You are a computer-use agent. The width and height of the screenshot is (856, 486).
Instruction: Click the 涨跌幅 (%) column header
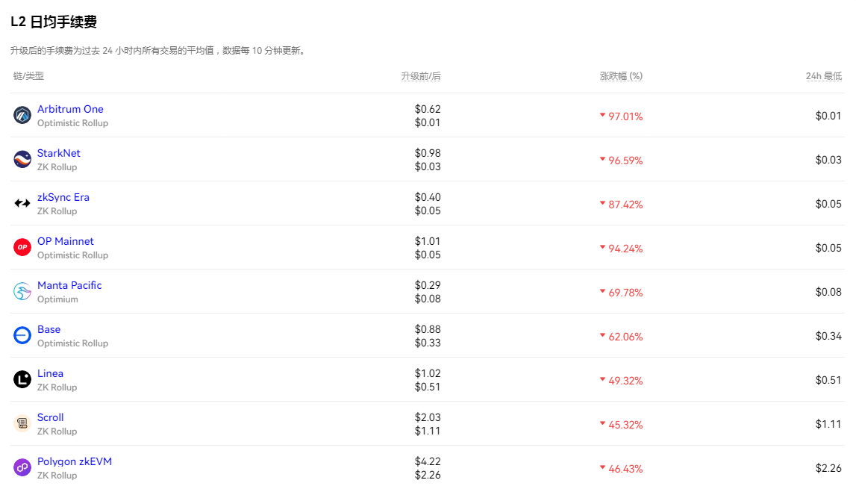click(x=621, y=76)
